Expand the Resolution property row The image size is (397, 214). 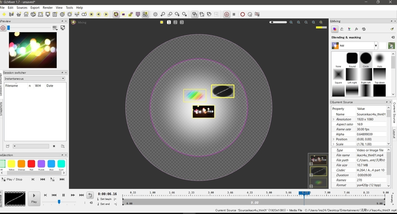tap(333, 119)
